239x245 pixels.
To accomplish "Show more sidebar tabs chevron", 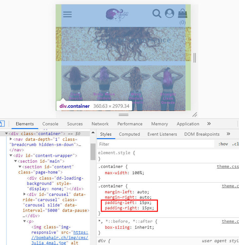I will 228,134.
